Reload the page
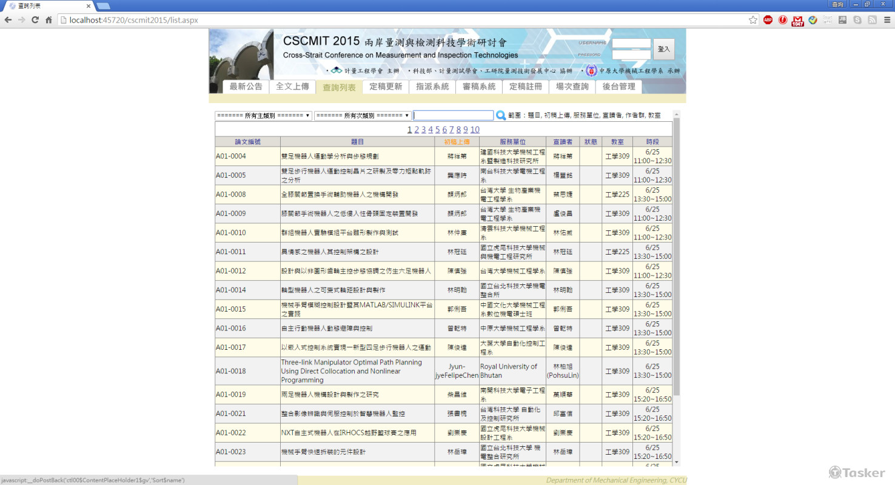The width and height of the screenshot is (895, 485). coord(34,19)
